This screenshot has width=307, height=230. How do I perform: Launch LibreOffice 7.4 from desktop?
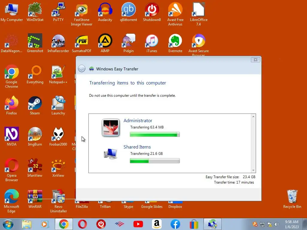198,14
